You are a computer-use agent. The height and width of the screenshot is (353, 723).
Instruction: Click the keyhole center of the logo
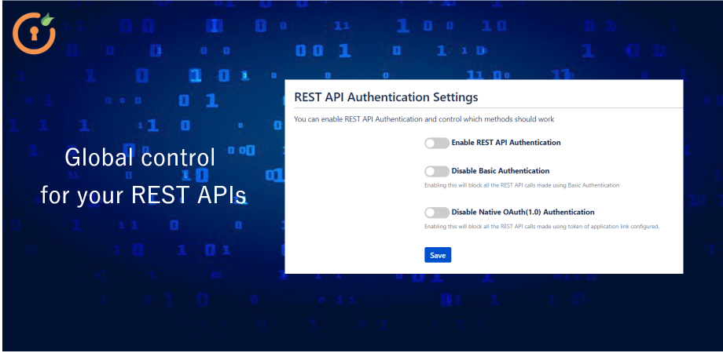(31, 34)
